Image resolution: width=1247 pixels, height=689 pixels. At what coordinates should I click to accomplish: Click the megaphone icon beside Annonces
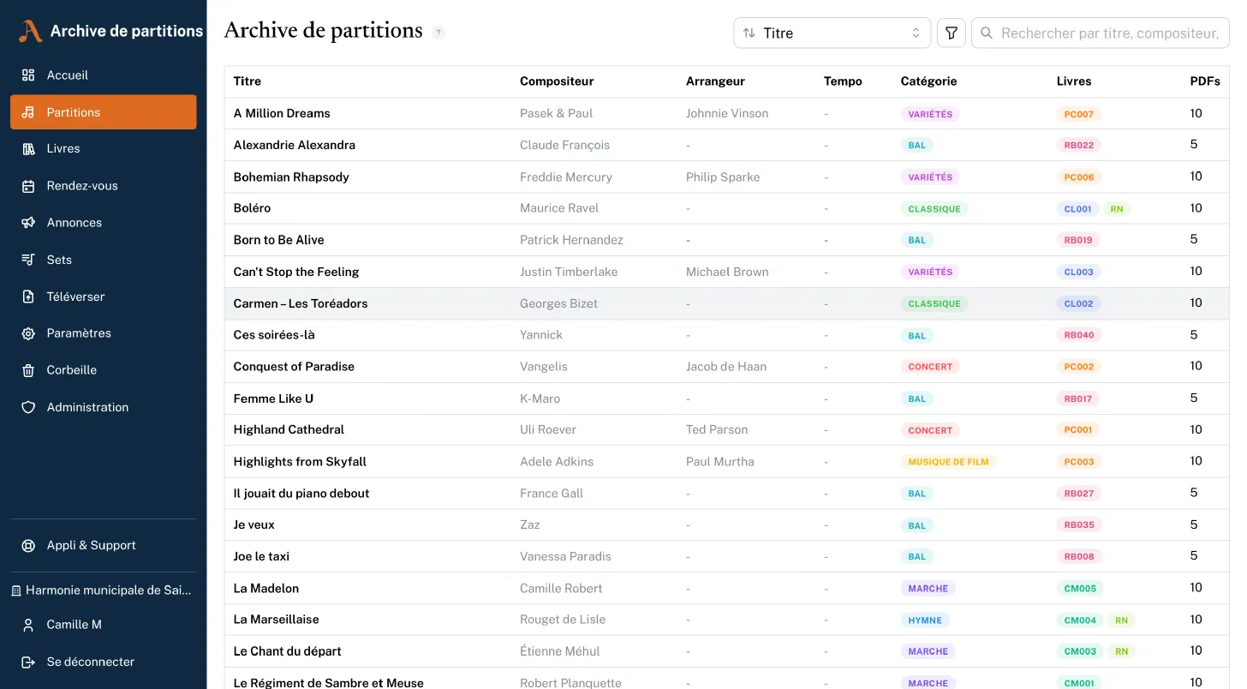tap(28, 223)
